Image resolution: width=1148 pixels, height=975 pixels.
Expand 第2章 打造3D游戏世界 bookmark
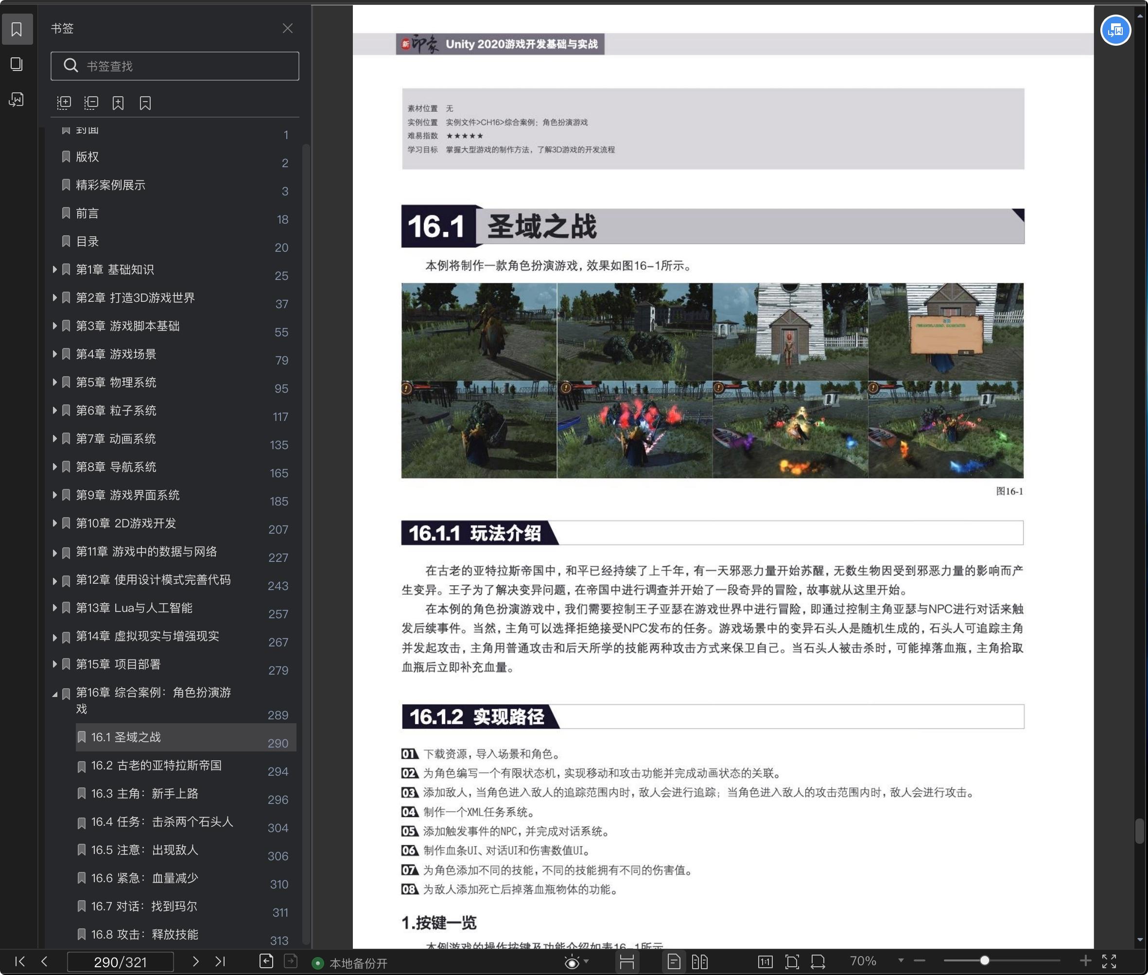click(54, 297)
